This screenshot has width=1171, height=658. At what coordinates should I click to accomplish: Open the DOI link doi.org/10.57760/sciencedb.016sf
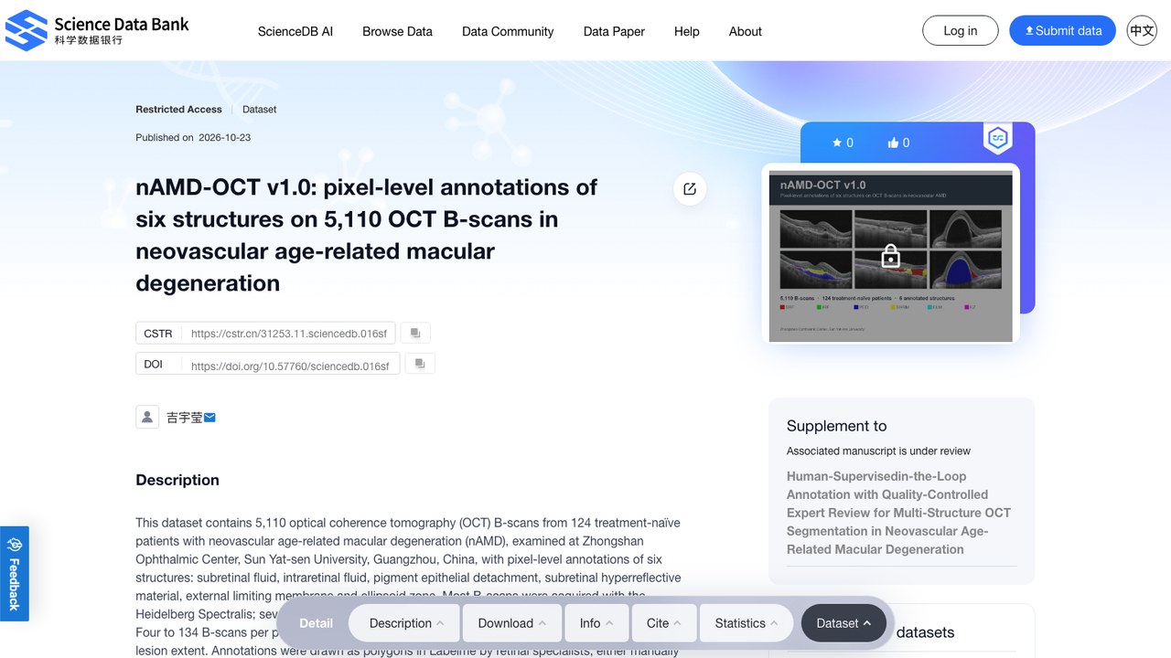tap(290, 366)
